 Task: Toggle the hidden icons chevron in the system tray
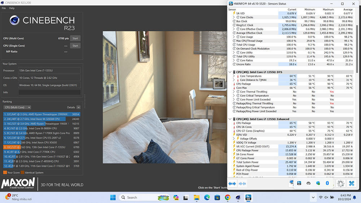(x=313, y=197)
